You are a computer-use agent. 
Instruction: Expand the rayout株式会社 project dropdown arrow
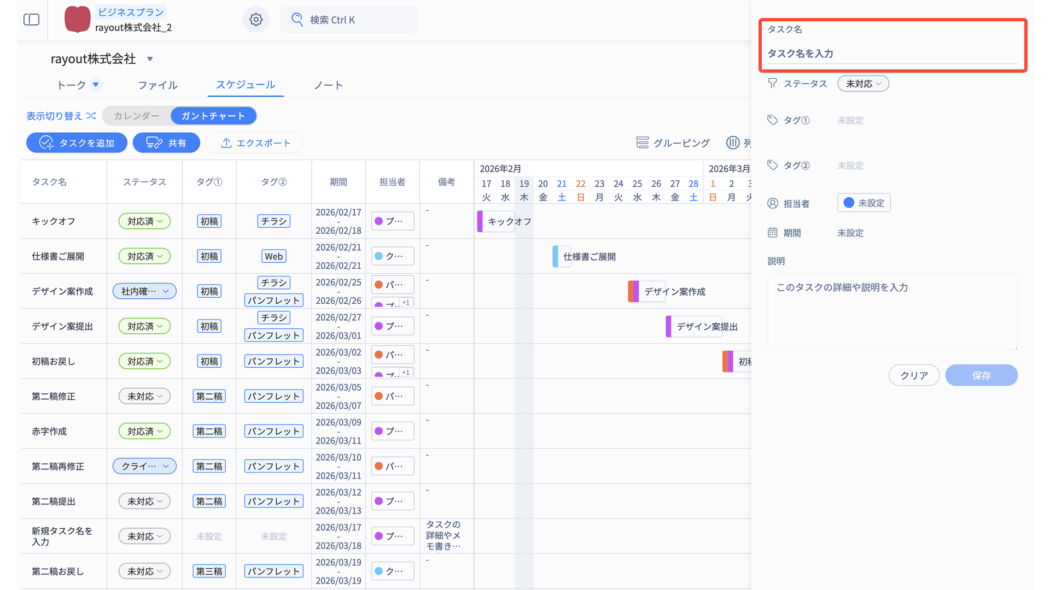coord(150,59)
